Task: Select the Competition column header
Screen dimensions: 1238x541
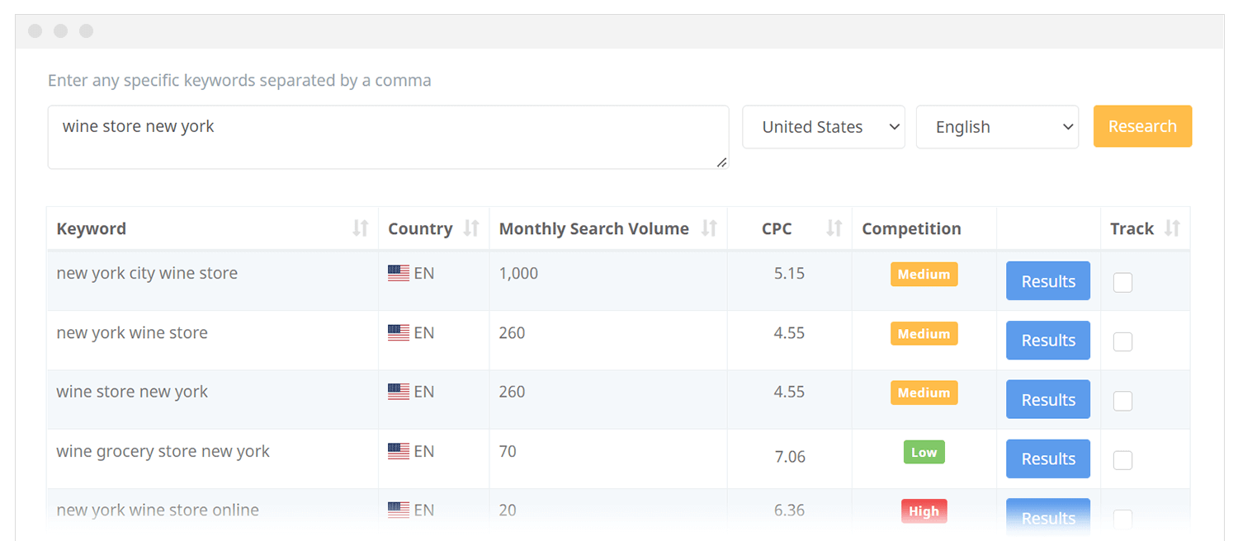Action: point(911,228)
